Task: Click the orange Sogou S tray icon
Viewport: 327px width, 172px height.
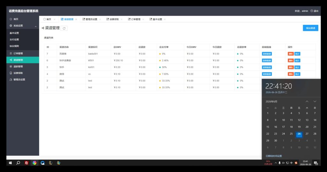Action: (x=296, y=163)
